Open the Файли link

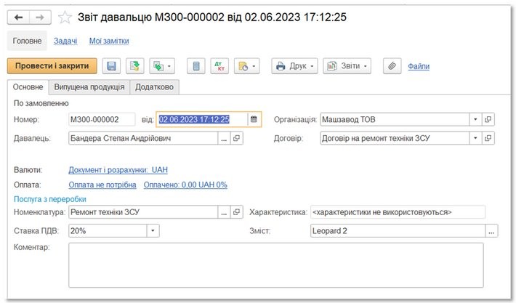(418, 66)
